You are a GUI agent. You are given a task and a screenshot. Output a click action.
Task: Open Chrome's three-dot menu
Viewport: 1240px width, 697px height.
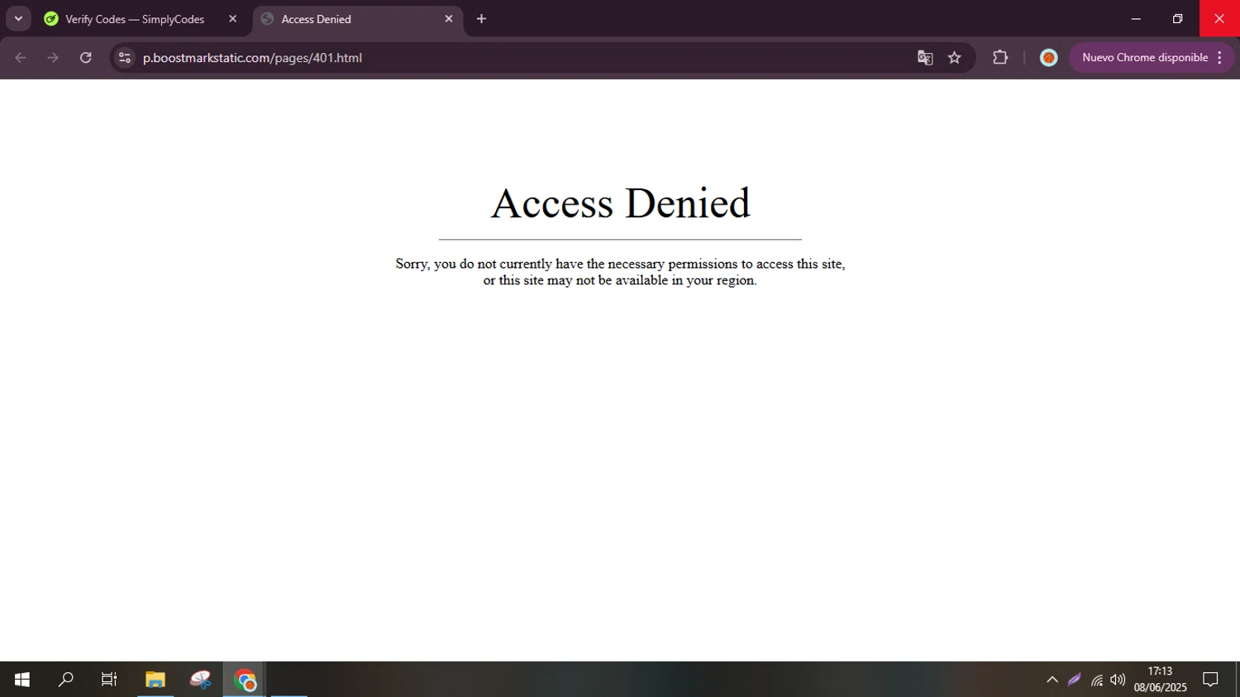(1220, 58)
